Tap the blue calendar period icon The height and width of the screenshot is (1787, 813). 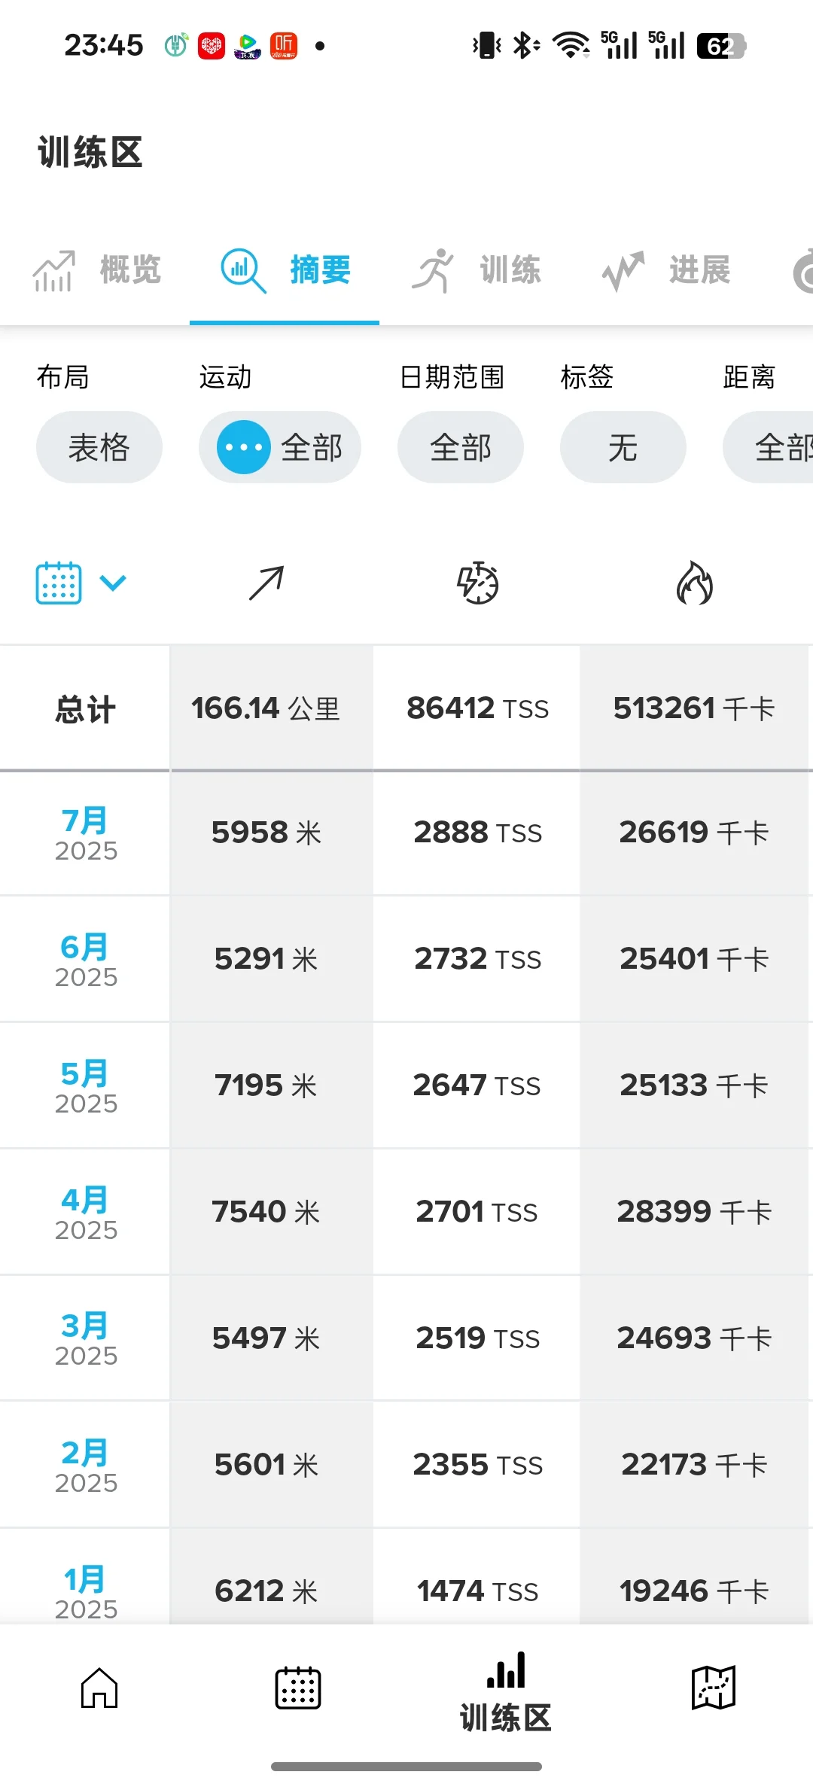pos(59,583)
